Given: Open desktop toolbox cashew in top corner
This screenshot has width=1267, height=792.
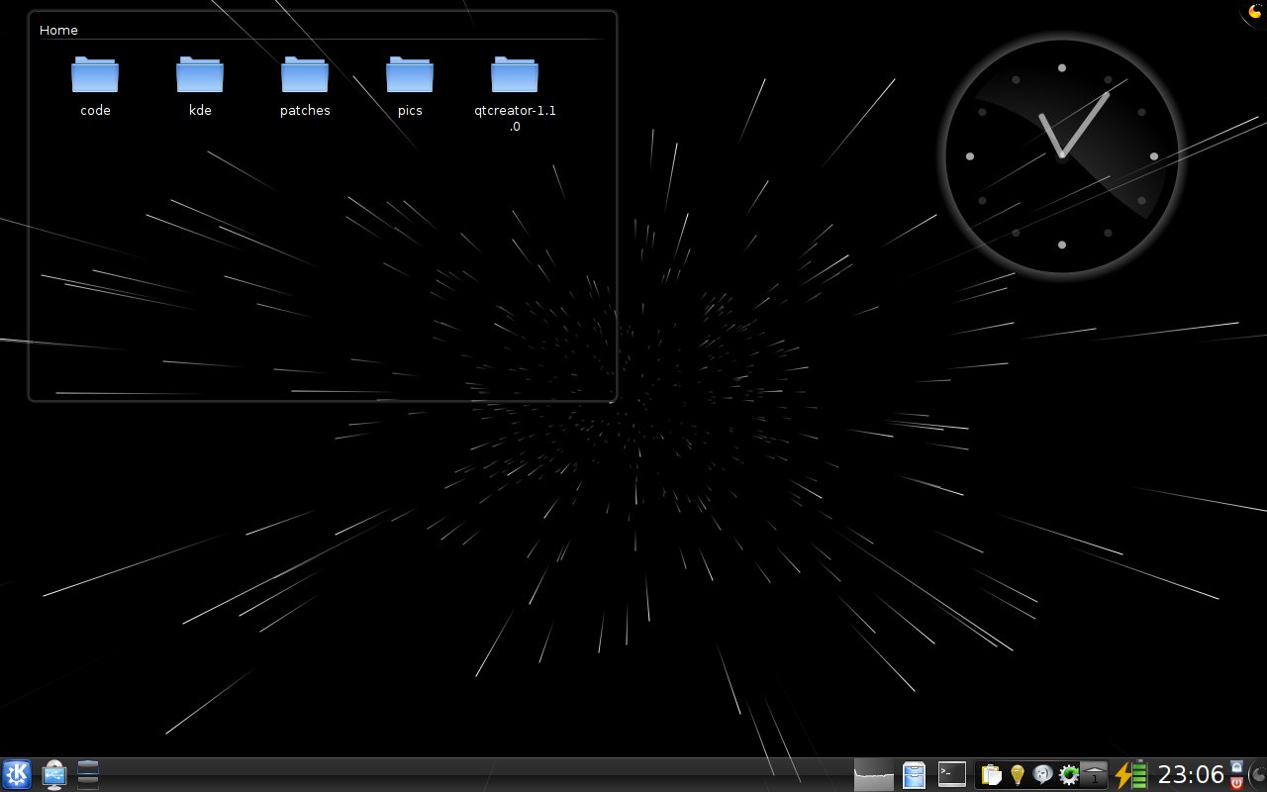Looking at the screenshot, I should tap(1255, 11).
